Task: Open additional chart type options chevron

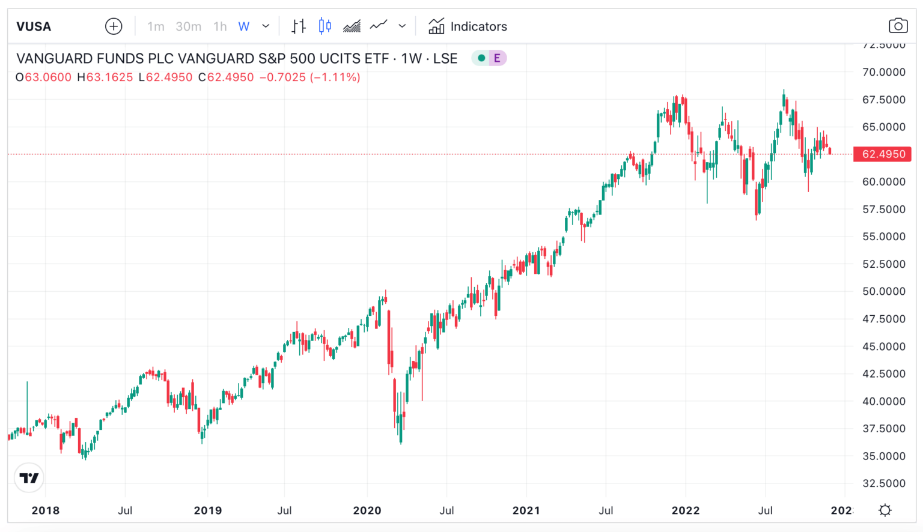Action: (x=402, y=26)
